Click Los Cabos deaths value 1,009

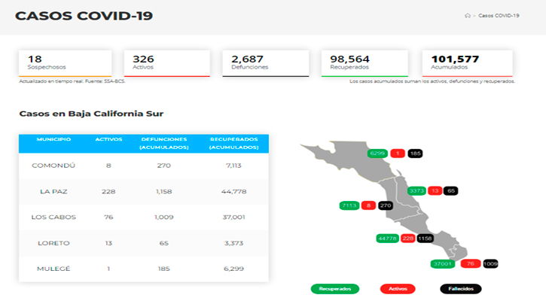(164, 217)
